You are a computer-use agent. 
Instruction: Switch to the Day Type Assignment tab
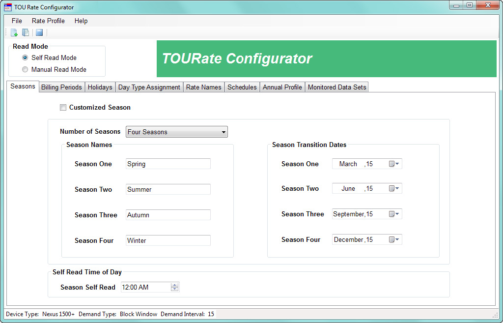[149, 88]
